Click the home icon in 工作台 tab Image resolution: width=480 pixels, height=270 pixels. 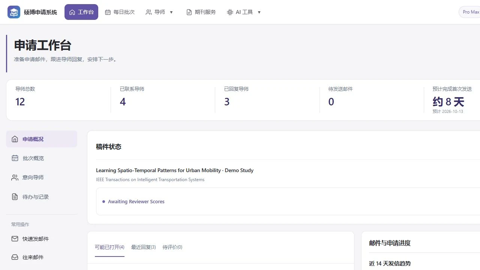(x=72, y=12)
